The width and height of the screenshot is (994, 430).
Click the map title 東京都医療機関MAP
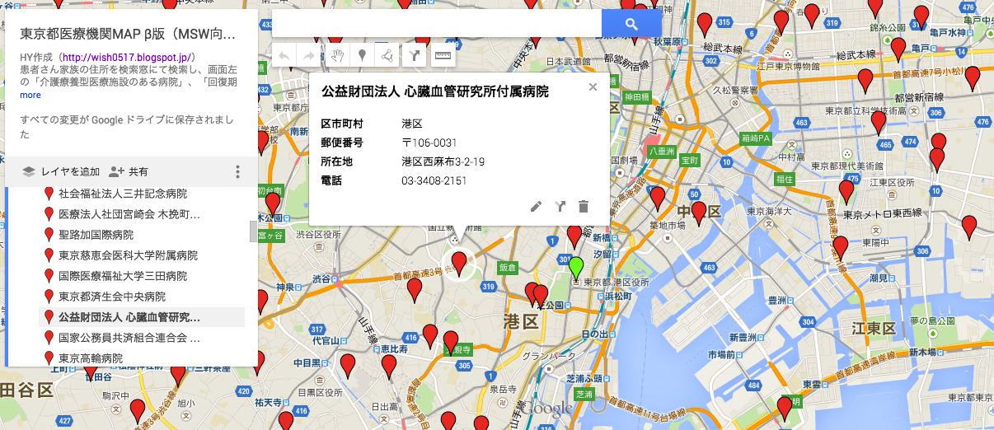click(x=128, y=35)
